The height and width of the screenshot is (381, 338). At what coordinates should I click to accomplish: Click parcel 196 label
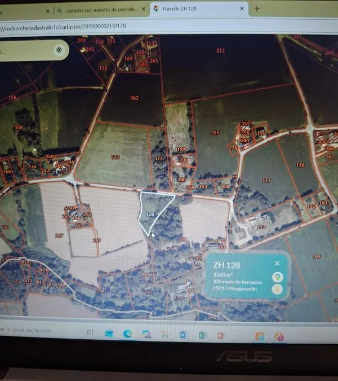tap(261, 133)
